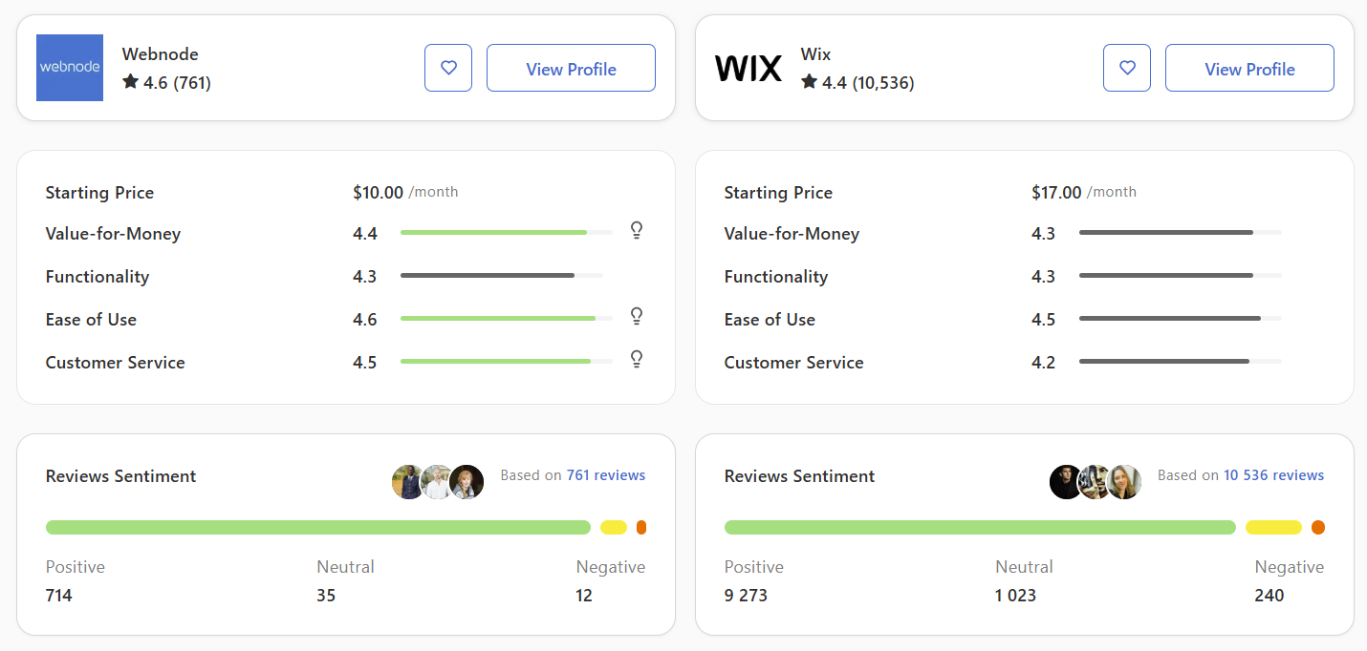
Task: Click Wix star rating icon
Action: click(809, 82)
